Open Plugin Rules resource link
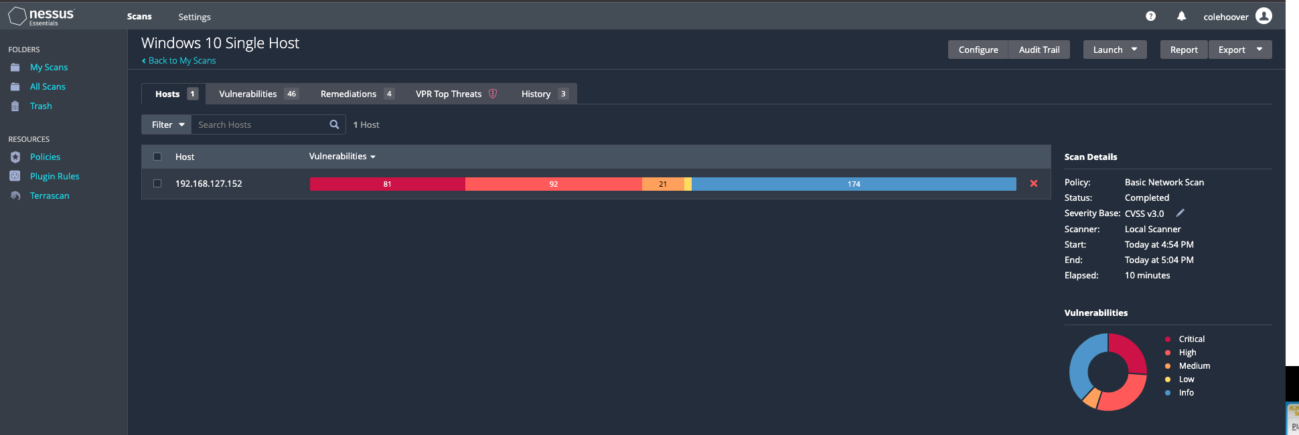The image size is (1299, 435). (54, 177)
